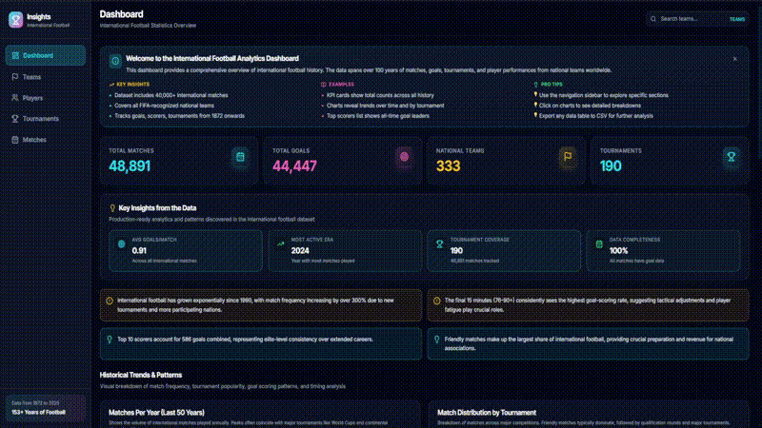
Task: Select the Tournaments card value 190
Action: click(611, 166)
